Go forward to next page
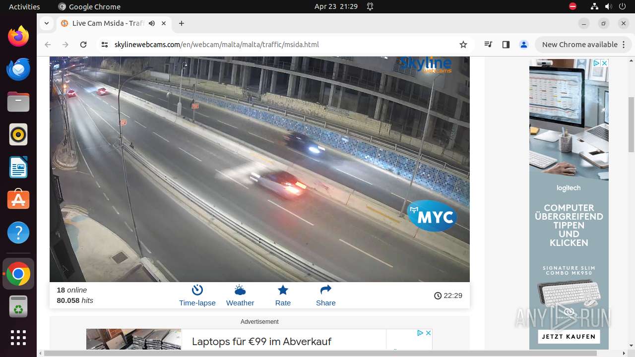The width and height of the screenshot is (635, 357). click(x=65, y=45)
